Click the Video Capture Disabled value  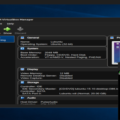(x=66, y=78)
